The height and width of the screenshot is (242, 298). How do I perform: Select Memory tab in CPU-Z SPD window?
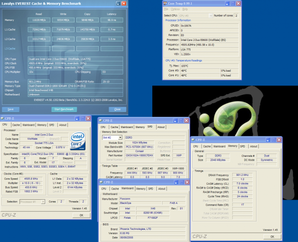tap(140, 127)
